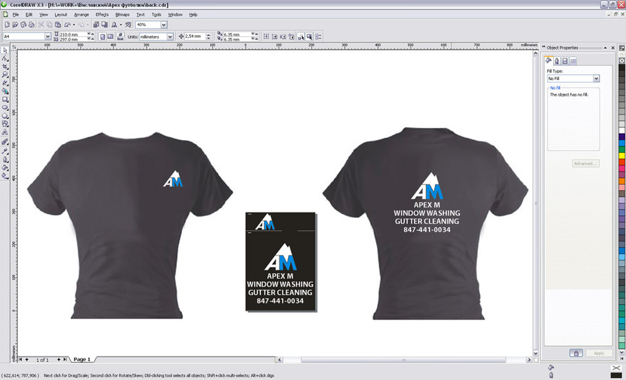Open the Object Properties Outline tab

coord(557,61)
